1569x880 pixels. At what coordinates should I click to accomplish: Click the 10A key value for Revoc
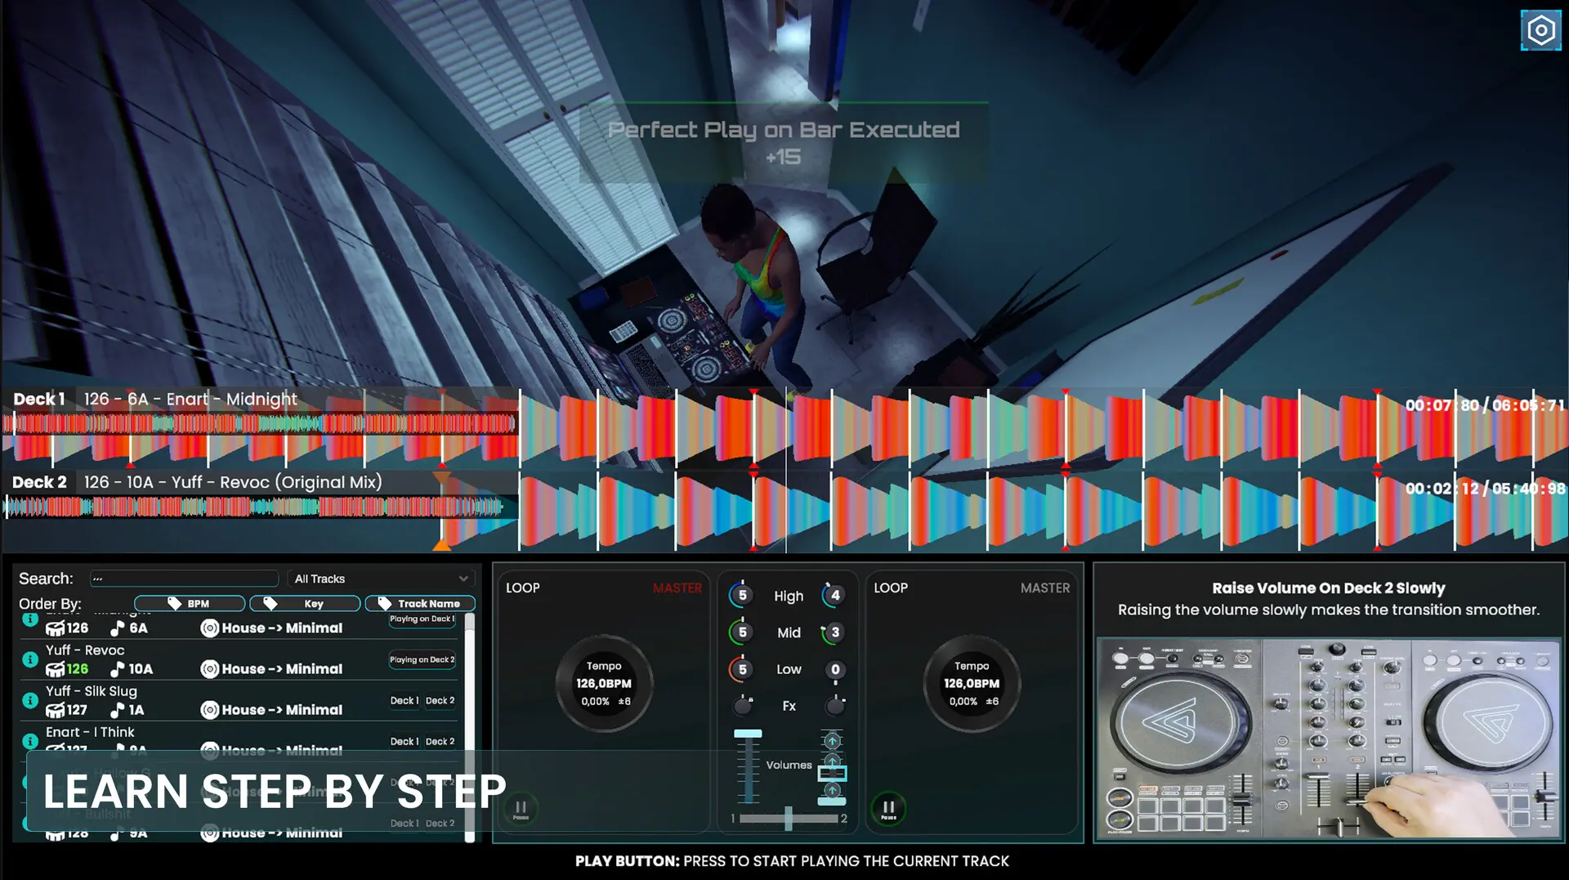(141, 669)
